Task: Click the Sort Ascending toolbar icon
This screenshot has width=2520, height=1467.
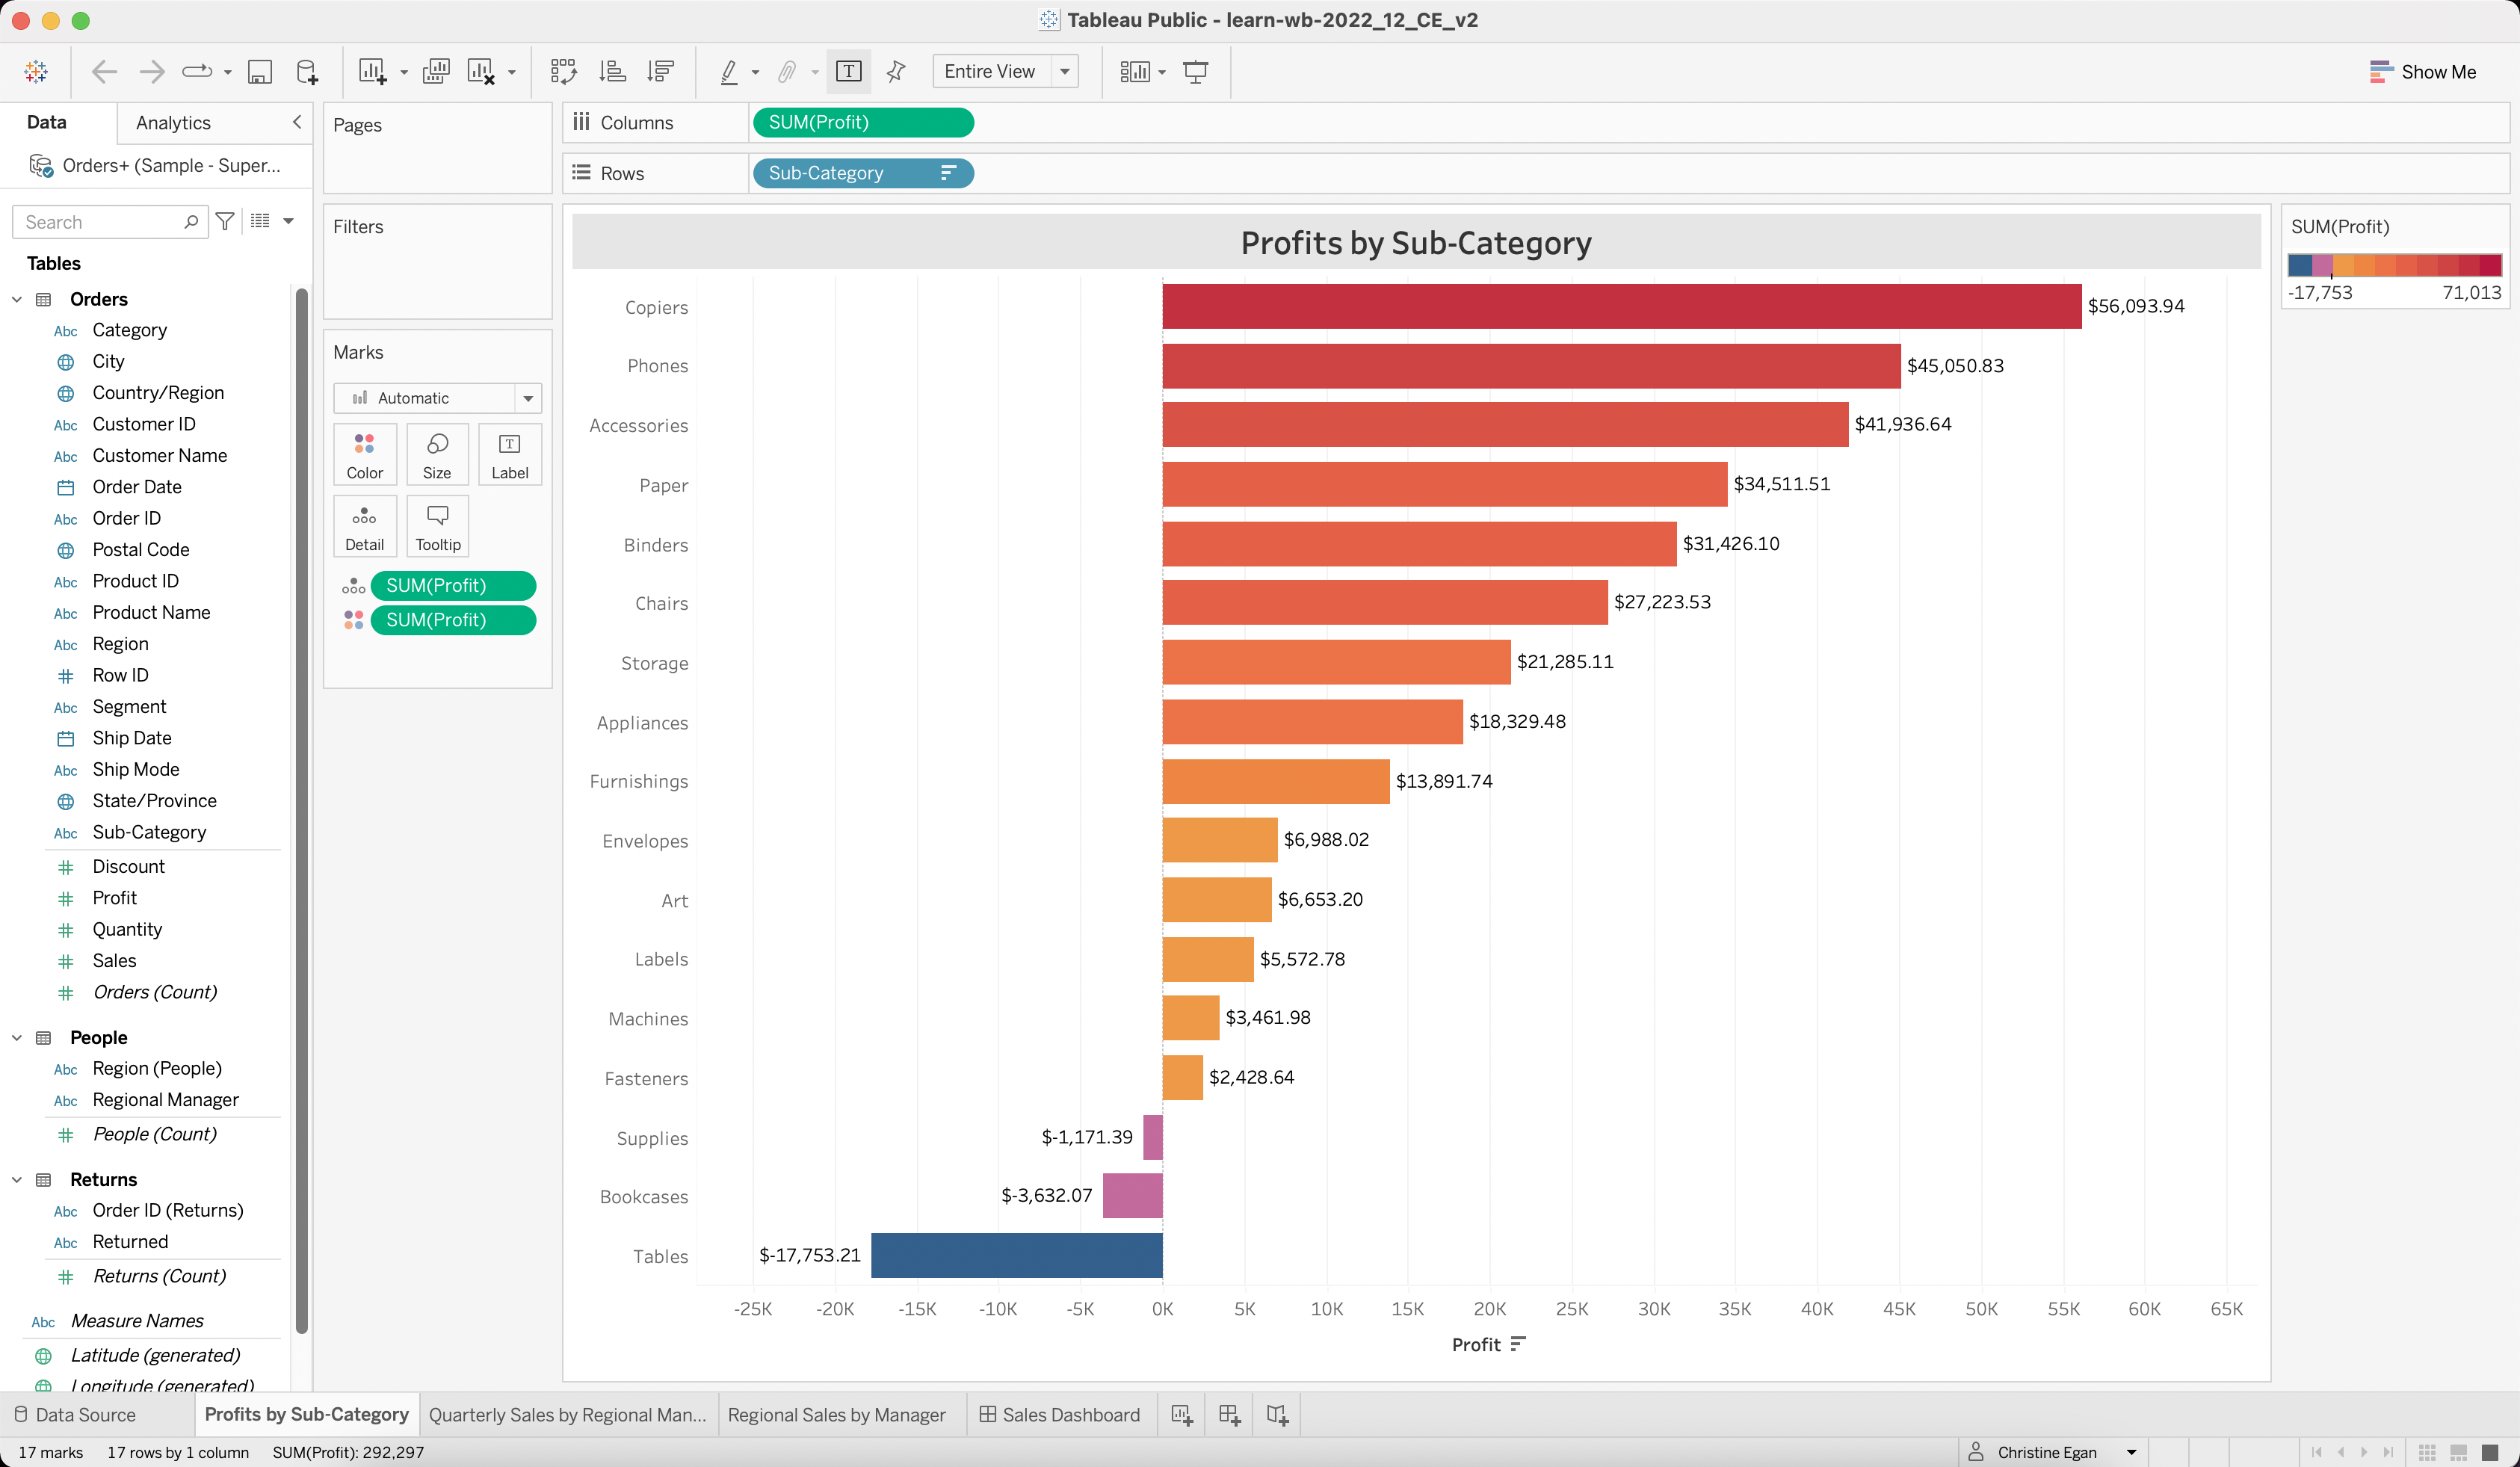Action: [612, 72]
